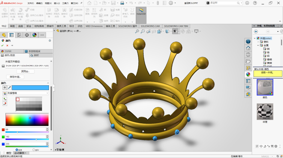
Task: Pick a color with the eyedropper tool
Action: point(9,87)
